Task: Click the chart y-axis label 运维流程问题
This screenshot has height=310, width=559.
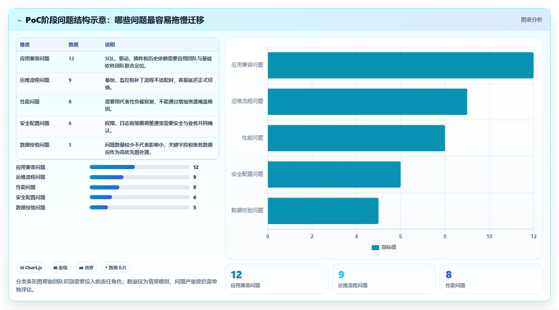Action: pos(247,101)
